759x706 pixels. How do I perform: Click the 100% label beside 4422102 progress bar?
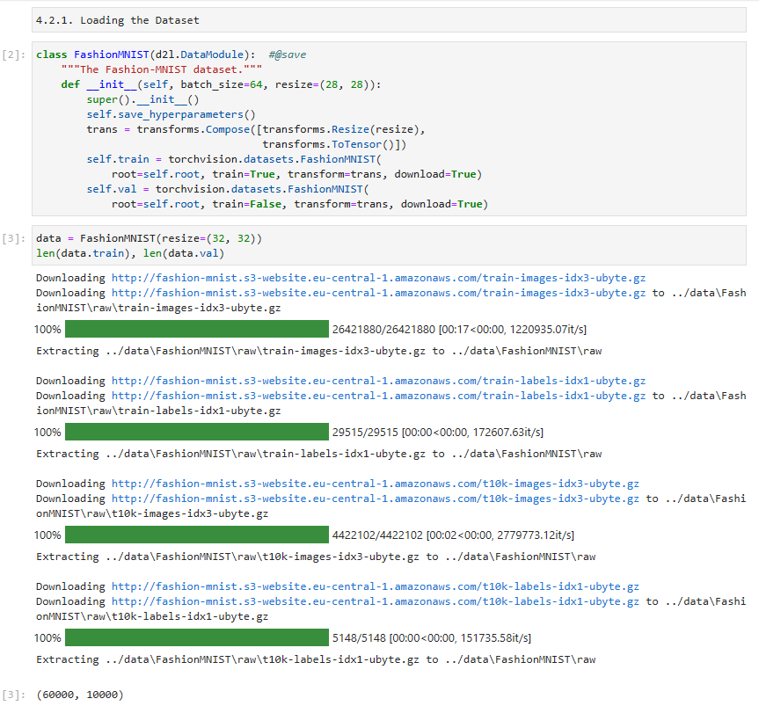[47, 535]
